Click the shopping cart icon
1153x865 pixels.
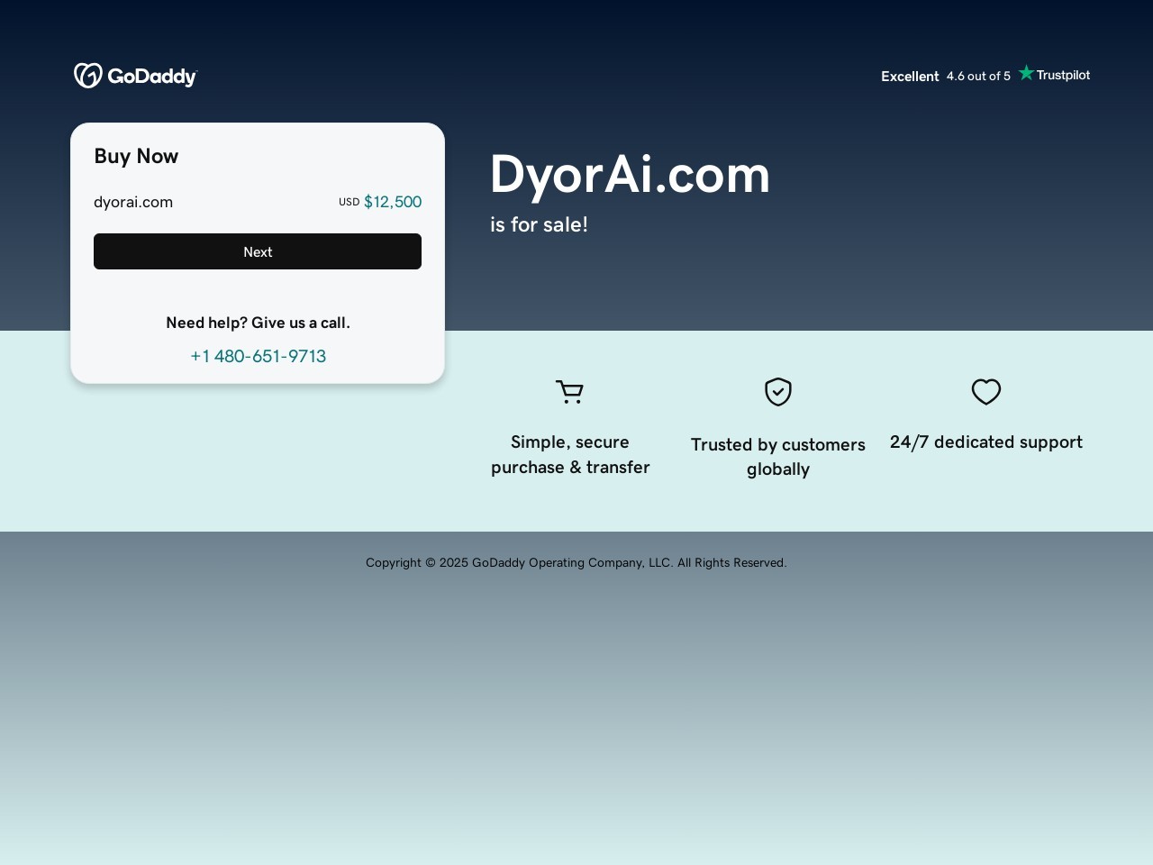(569, 392)
